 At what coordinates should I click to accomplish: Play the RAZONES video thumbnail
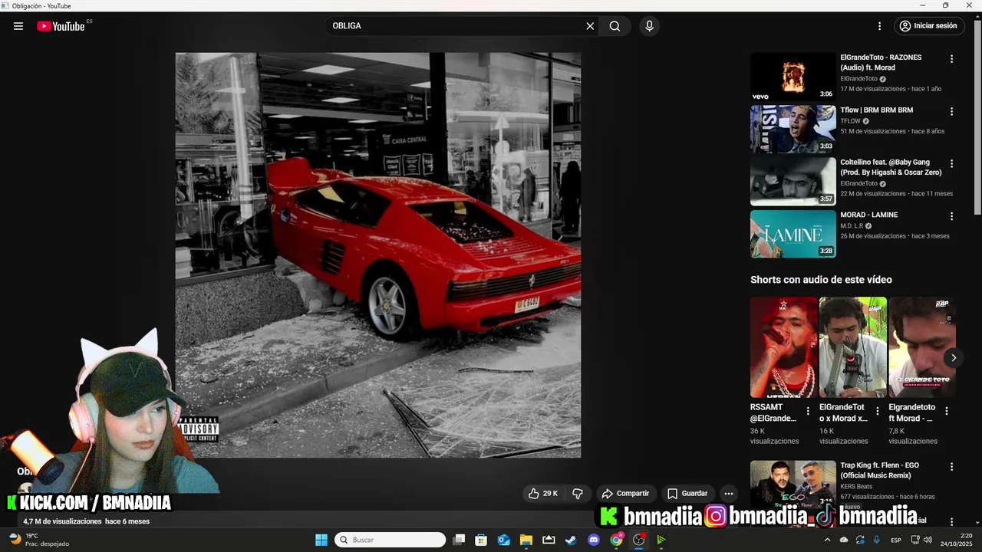click(x=793, y=77)
